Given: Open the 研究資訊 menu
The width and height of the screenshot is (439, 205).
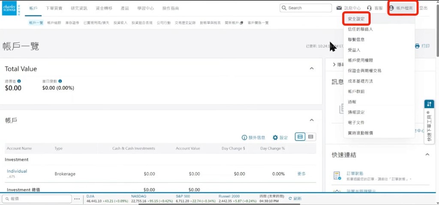Looking at the screenshot, I should tap(79, 8).
